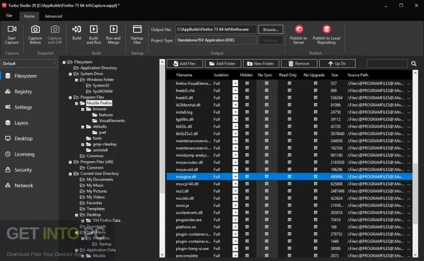Click ellipsis at end of freebl3.dll row
Image resolution: width=424 pixels, height=261 pixels.
coord(409,98)
